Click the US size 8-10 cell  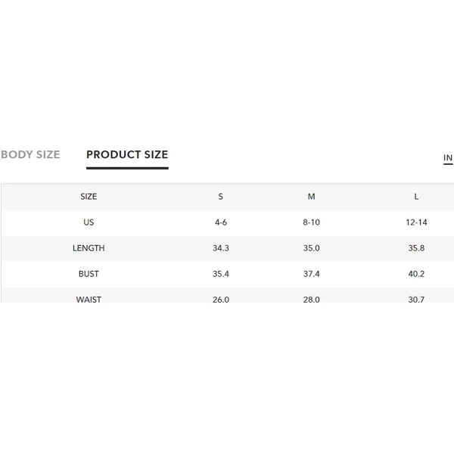pos(311,222)
